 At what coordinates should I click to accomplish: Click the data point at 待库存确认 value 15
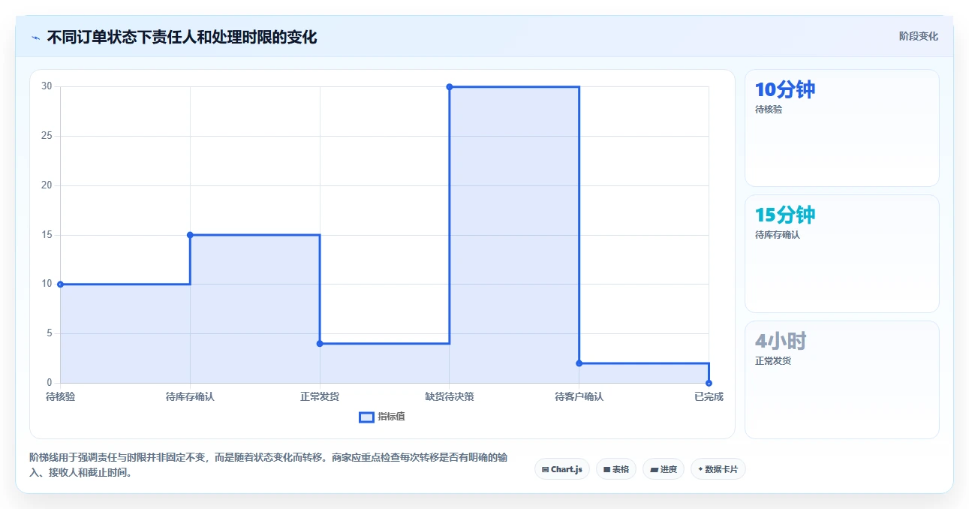pos(190,235)
